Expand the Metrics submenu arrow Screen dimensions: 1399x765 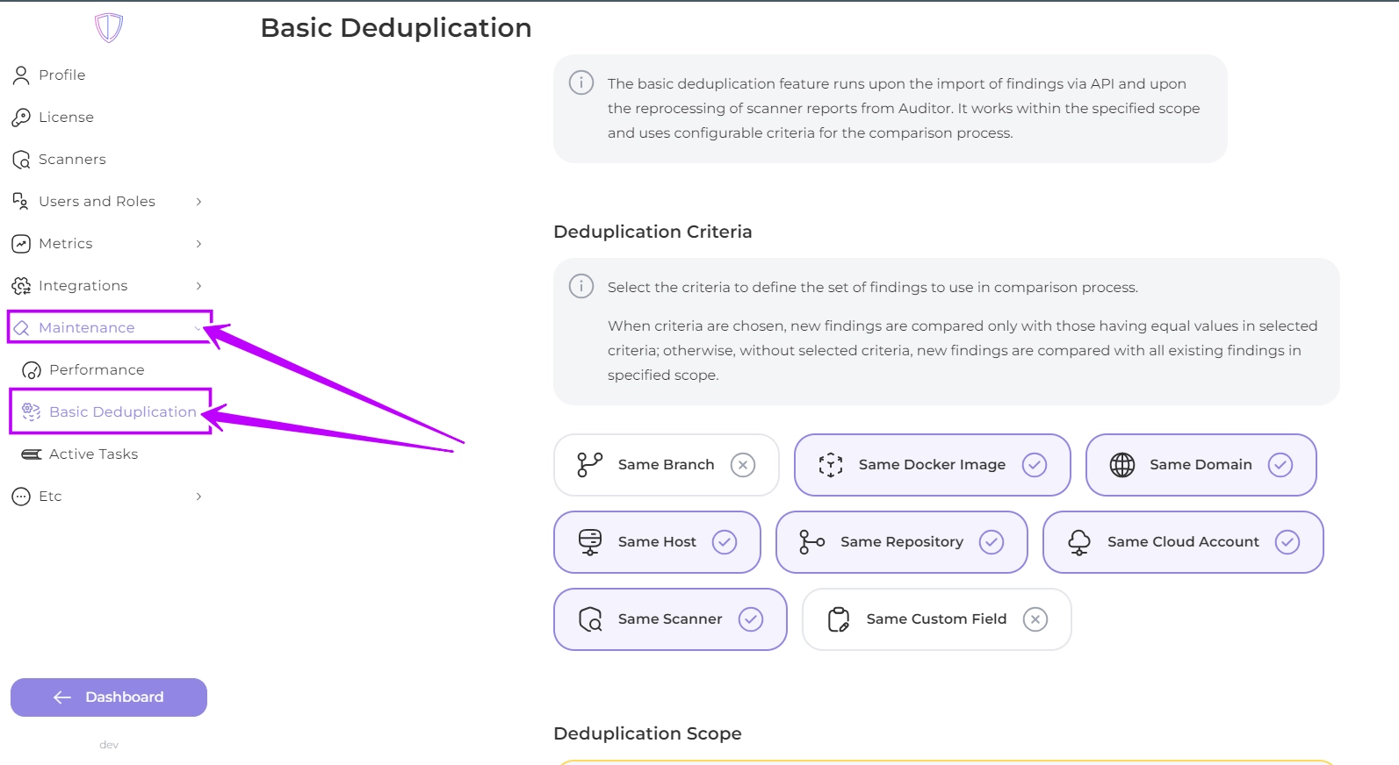click(x=198, y=244)
